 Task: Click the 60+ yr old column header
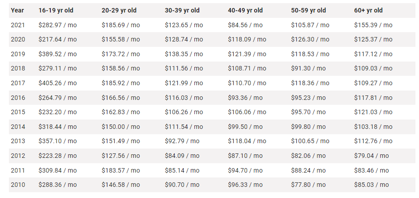368,10
